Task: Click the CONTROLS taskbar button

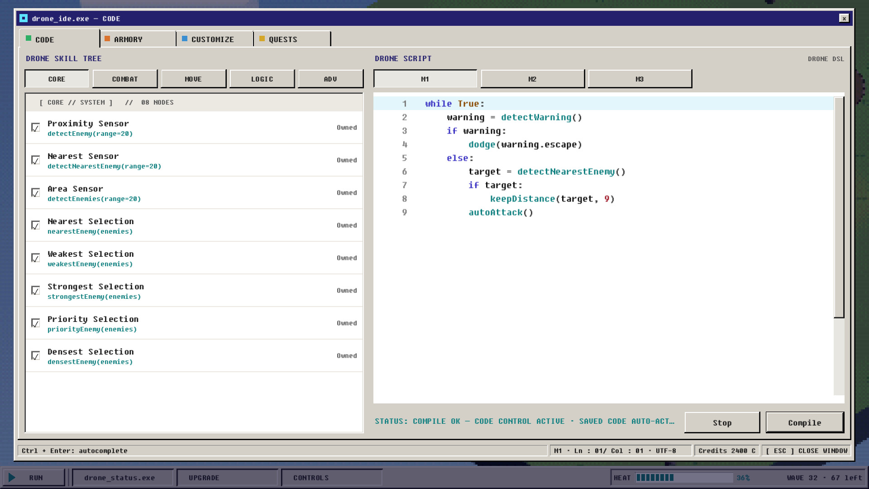Action: click(x=331, y=478)
